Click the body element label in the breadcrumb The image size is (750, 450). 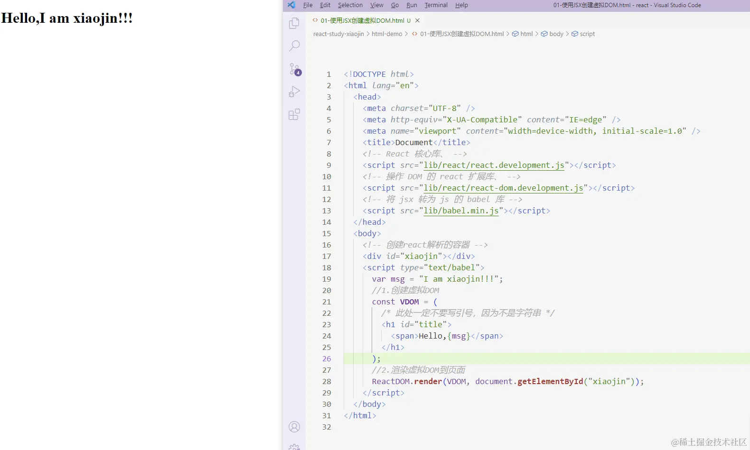556,34
